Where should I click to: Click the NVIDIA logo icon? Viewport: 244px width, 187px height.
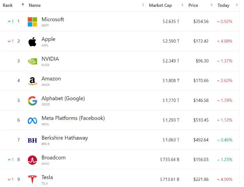click(x=32, y=61)
